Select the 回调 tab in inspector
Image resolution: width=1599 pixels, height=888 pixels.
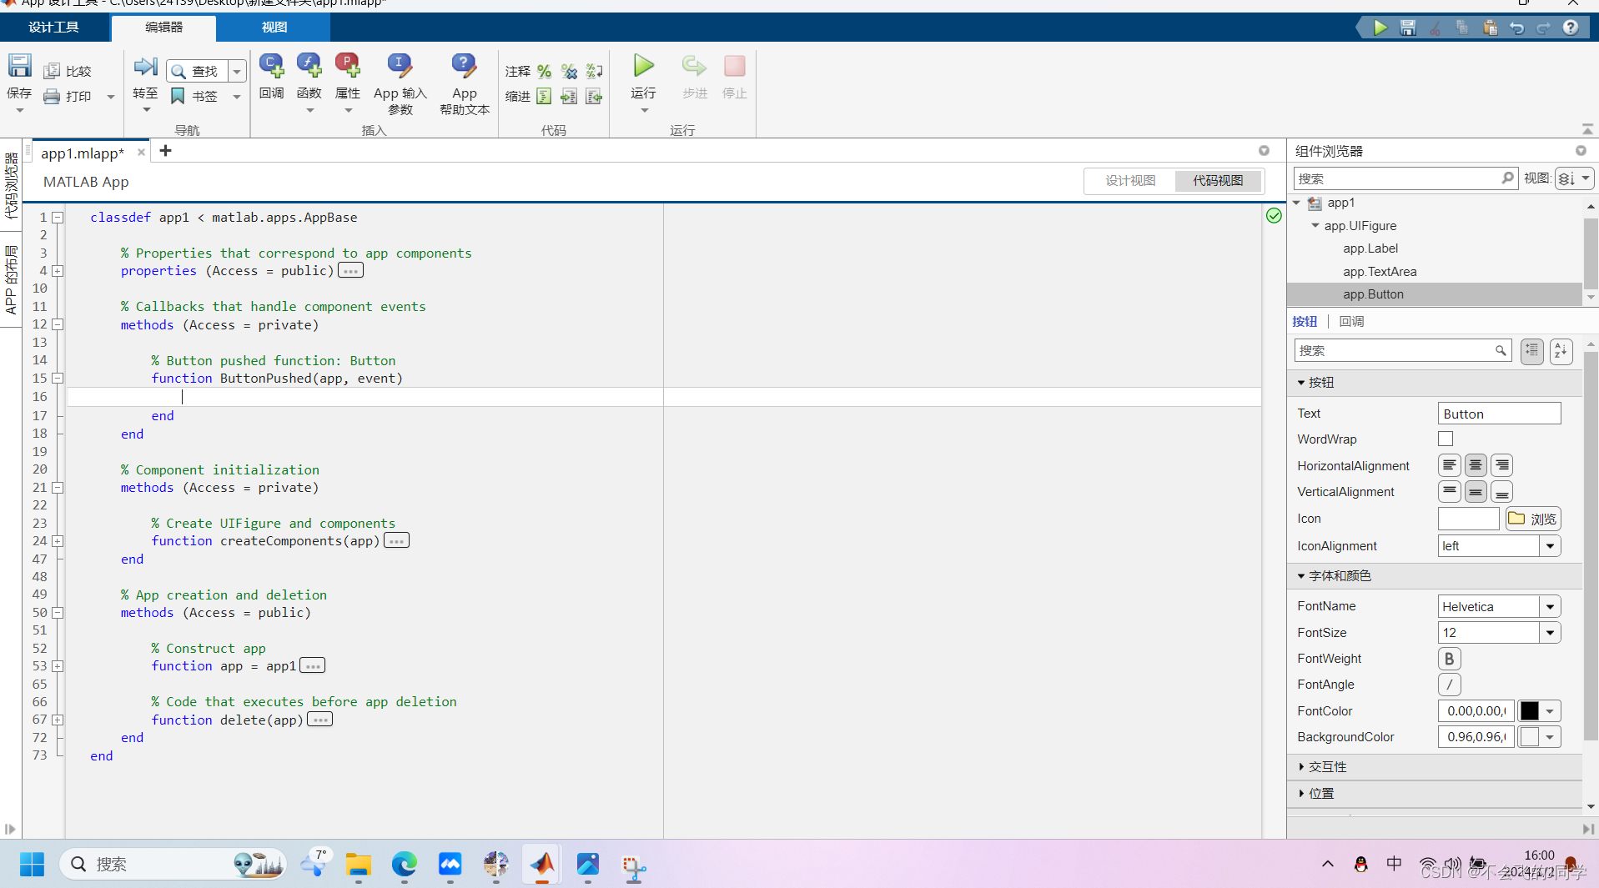[x=1351, y=322]
